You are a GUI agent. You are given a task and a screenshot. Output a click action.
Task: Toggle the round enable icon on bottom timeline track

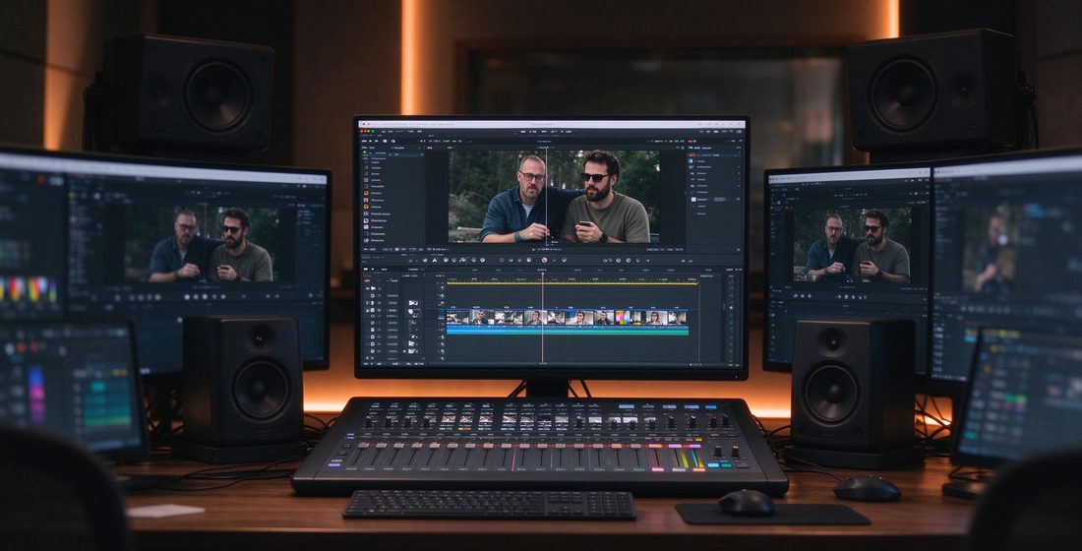coord(373,350)
